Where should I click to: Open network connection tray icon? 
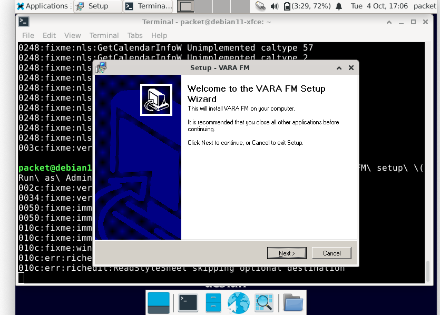pyautogui.click(x=260, y=6)
